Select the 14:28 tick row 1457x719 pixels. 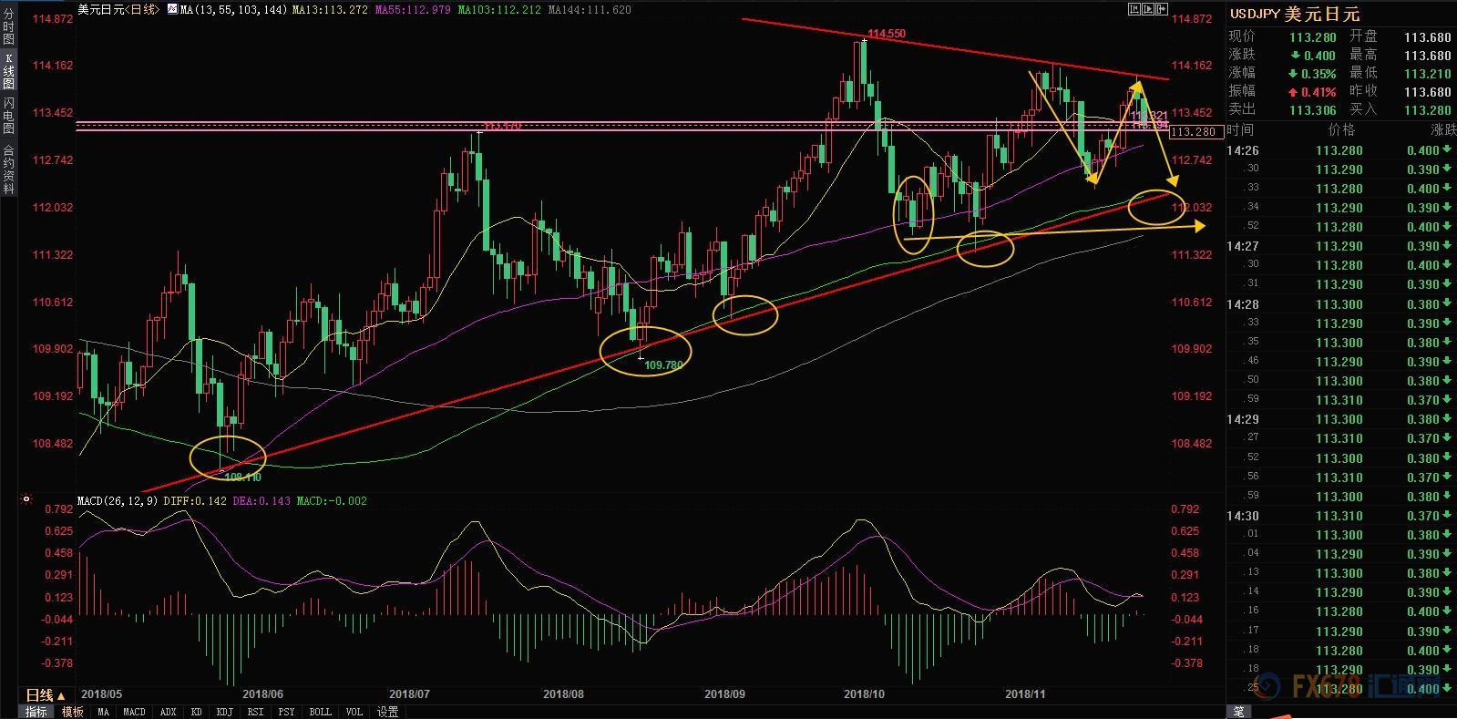[x=1341, y=304]
